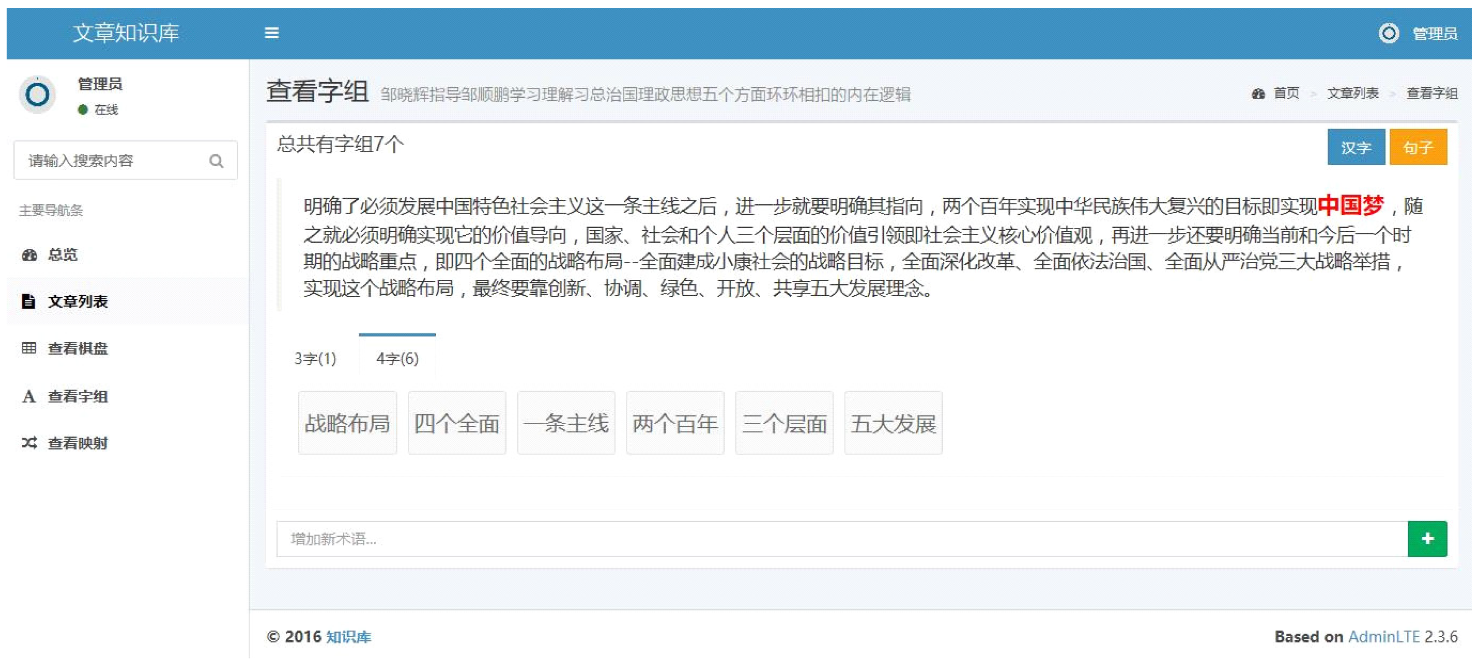Viewport: 1482px width, 669px height.
Task: Click the blue 汉字 button
Action: click(x=1355, y=148)
